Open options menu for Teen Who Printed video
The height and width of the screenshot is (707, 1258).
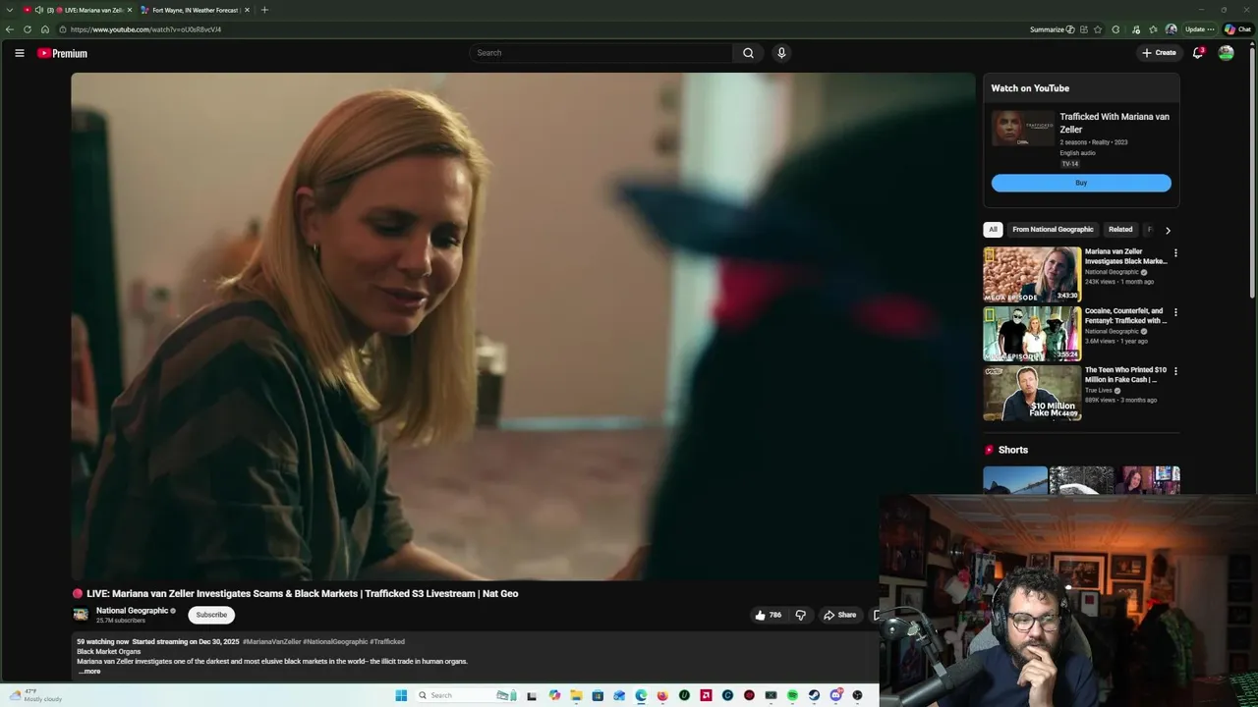pyautogui.click(x=1175, y=371)
